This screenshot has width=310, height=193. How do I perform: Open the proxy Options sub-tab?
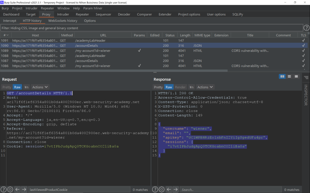tap(90, 21)
